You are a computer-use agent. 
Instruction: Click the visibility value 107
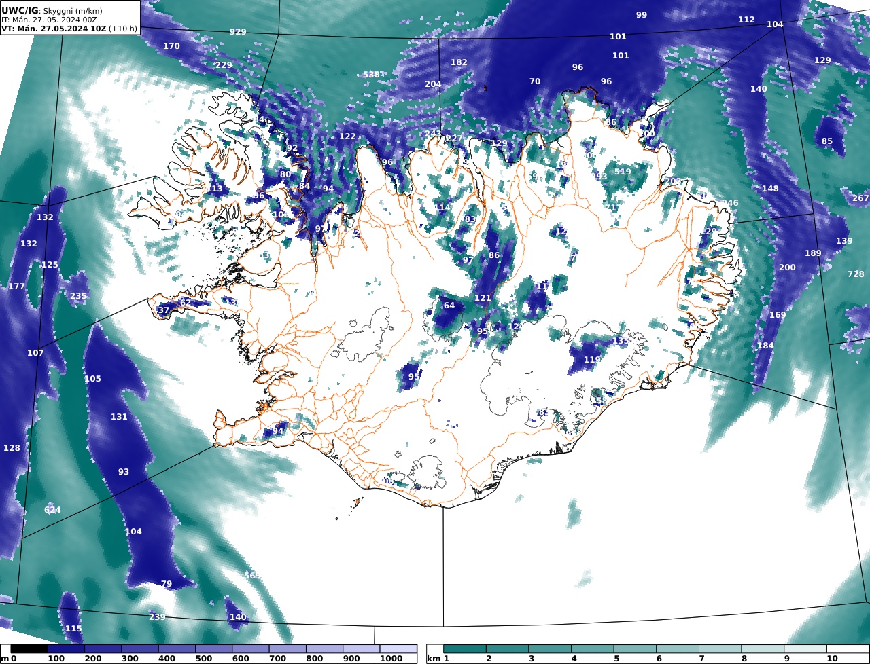[35, 353]
